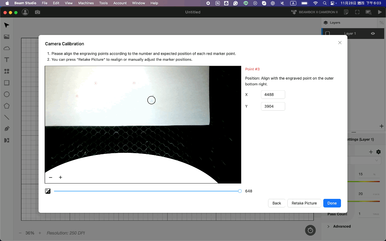Image resolution: width=386 pixels, height=241 pixels.
Task: Click the Pass Count input field
Action: [x=368, y=214]
